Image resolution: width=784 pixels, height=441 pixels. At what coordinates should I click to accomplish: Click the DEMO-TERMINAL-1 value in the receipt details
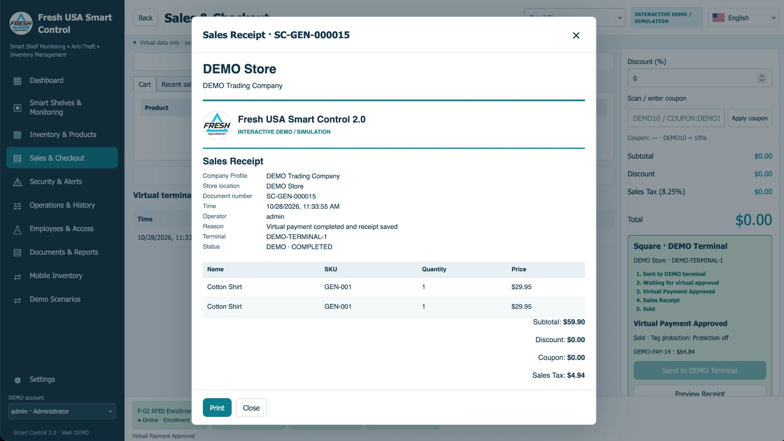pyautogui.click(x=296, y=237)
